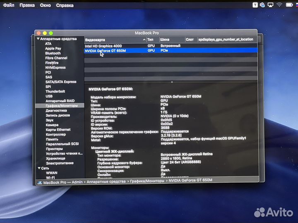Select Apple Pay in the sidebar
Viewport: 298px width, 223px height.
[x=53, y=49]
